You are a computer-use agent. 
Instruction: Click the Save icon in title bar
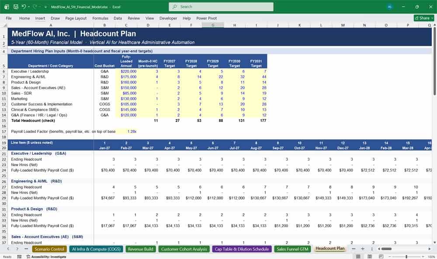pyautogui.click(x=16, y=7)
